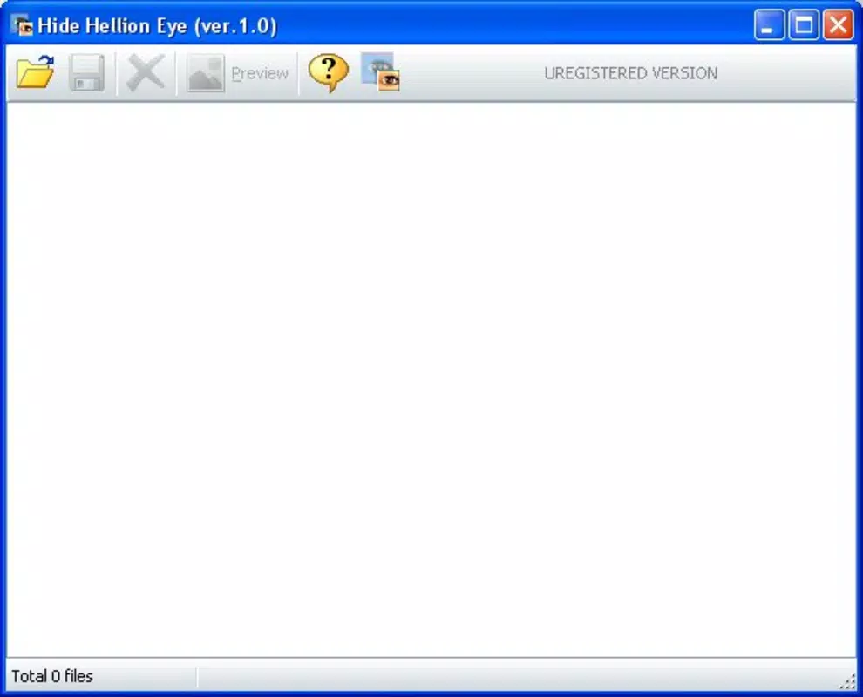Open files with the yellow folder icon

[35, 72]
